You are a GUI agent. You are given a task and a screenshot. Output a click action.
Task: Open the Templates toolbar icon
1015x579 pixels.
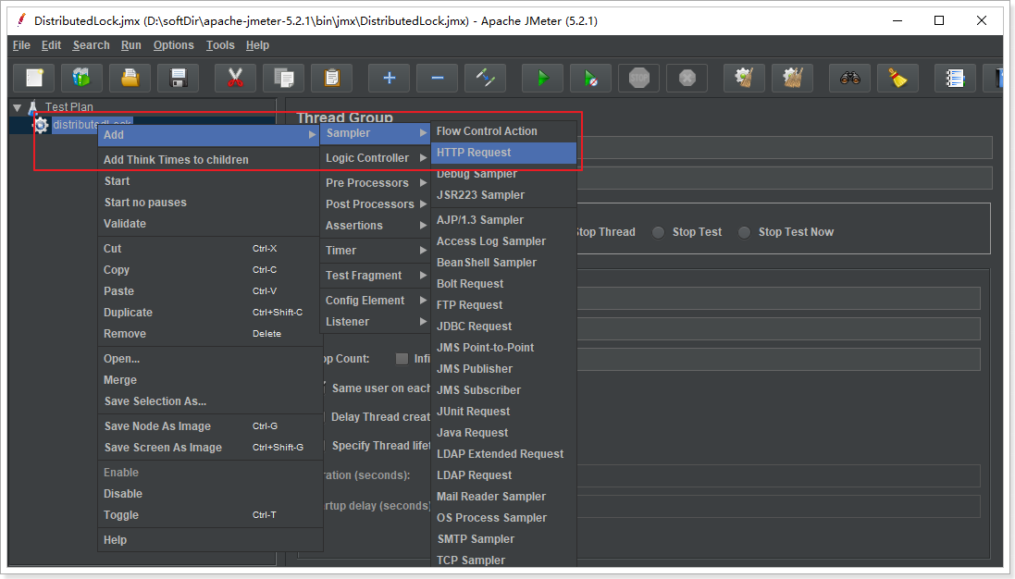coord(81,79)
